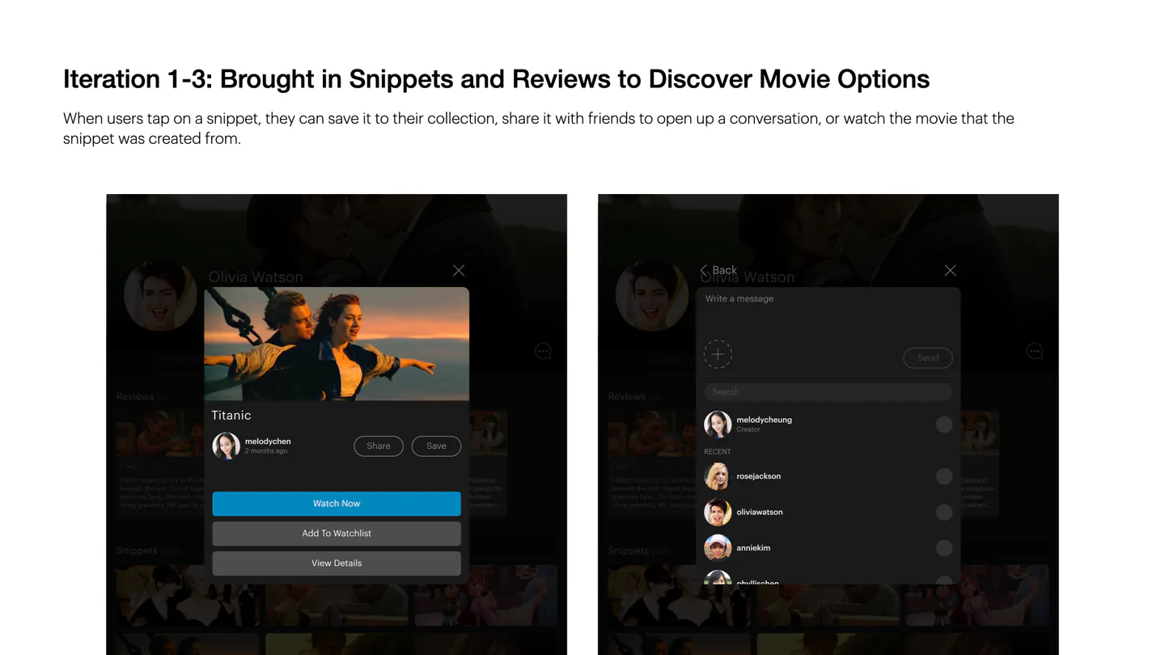Select the rosejackson recipient radio button
The height and width of the screenshot is (655, 1165).
tap(944, 476)
